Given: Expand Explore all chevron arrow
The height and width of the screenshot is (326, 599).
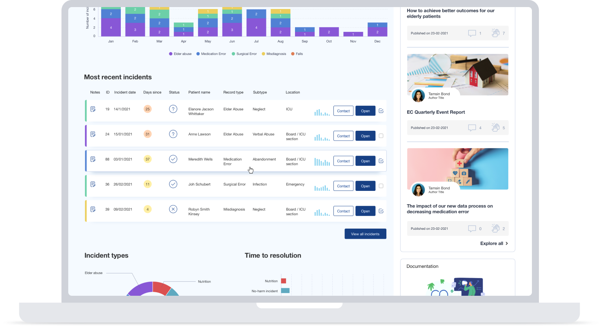Looking at the screenshot, I should [506, 244].
